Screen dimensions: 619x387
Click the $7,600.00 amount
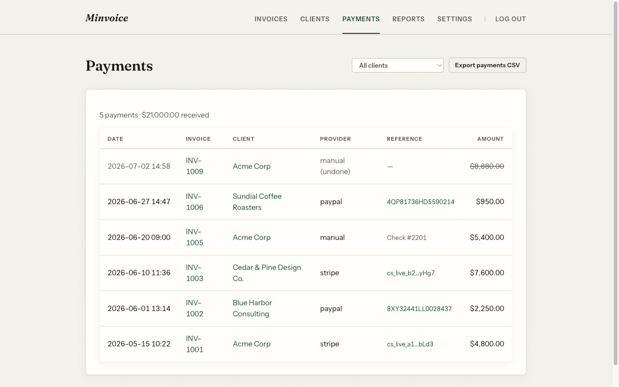tap(487, 273)
